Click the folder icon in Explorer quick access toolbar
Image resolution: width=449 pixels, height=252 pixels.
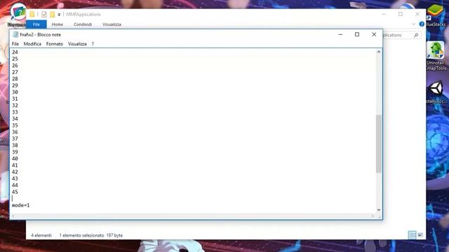(x=32, y=14)
